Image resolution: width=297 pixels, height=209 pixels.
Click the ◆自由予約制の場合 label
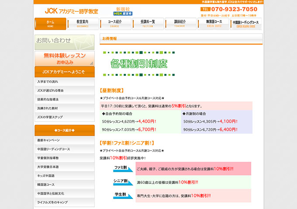click(x=117, y=114)
